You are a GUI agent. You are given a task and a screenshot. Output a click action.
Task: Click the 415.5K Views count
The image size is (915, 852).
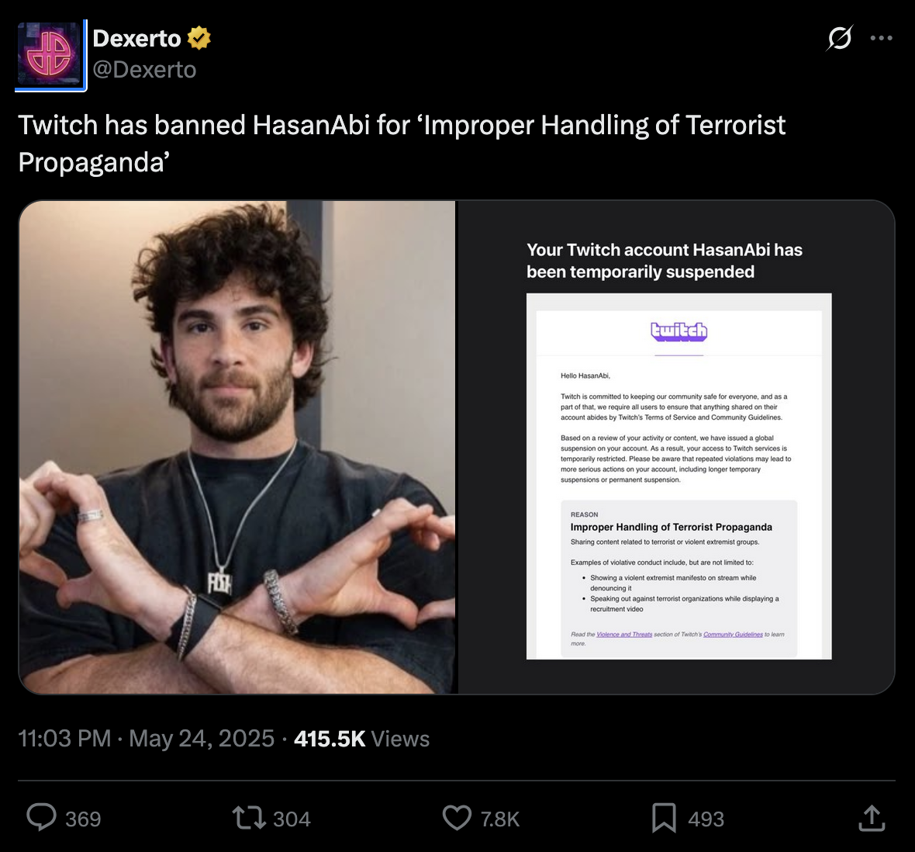pyautogui.click(x=362, y=739)
